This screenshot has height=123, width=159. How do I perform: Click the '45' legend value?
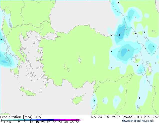click(x=72, y=122)
